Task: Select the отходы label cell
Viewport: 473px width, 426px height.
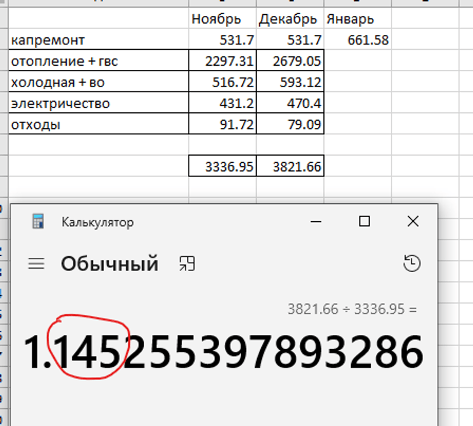Action: point(98,124)
